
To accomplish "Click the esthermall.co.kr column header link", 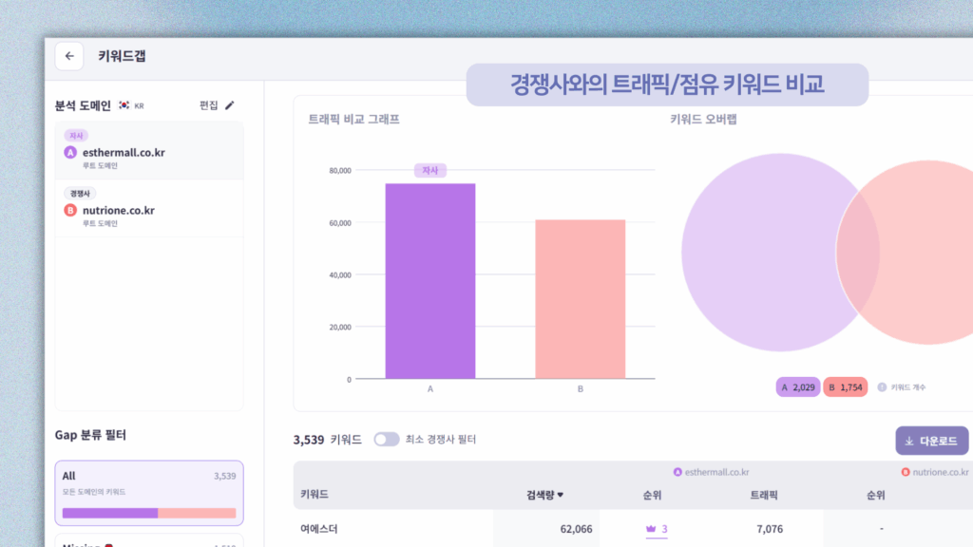I will 716,471.
